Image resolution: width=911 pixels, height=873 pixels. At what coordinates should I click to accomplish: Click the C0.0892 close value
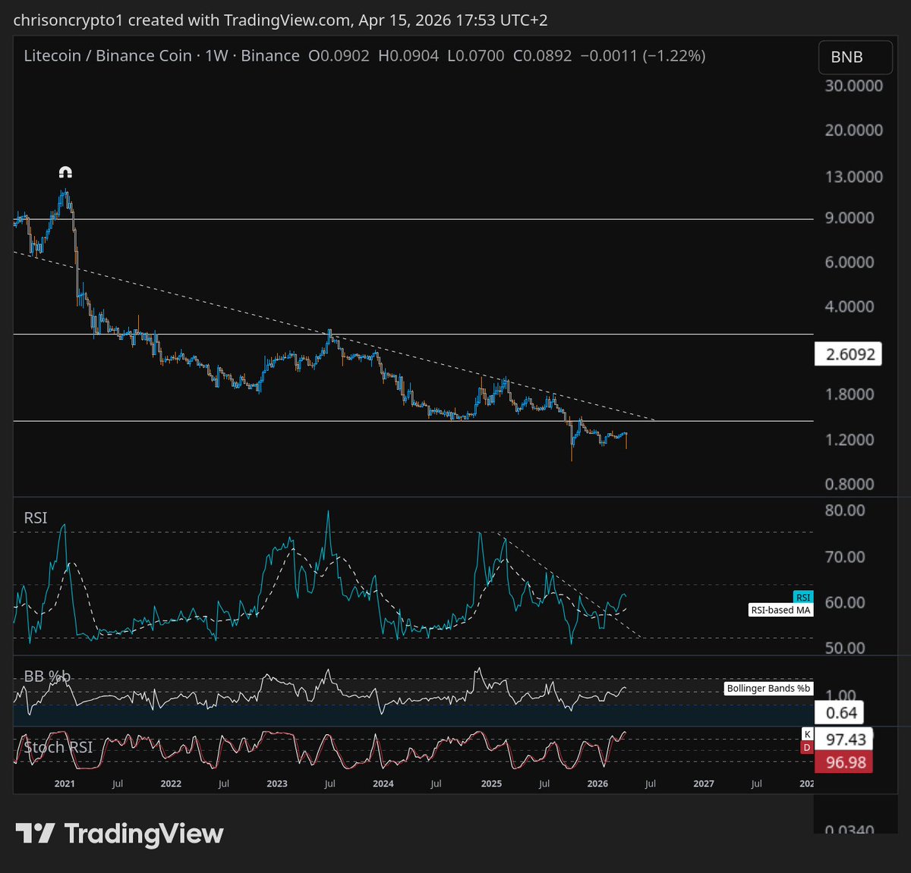[x=542, y=56]
